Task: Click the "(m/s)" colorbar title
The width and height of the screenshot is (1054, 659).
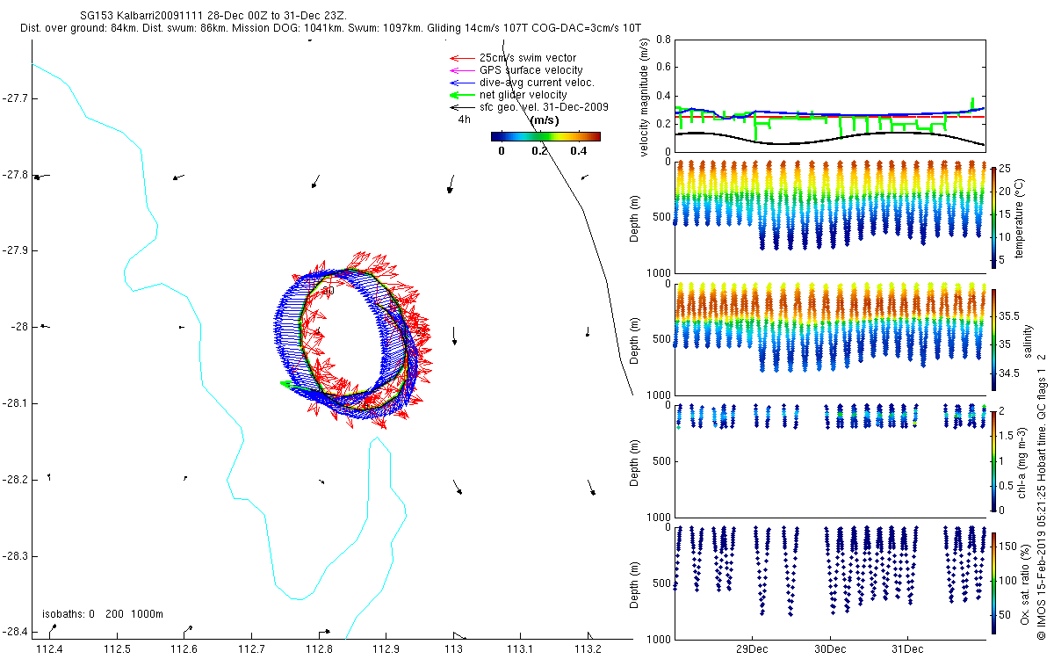Action: [x=545, y=120]
